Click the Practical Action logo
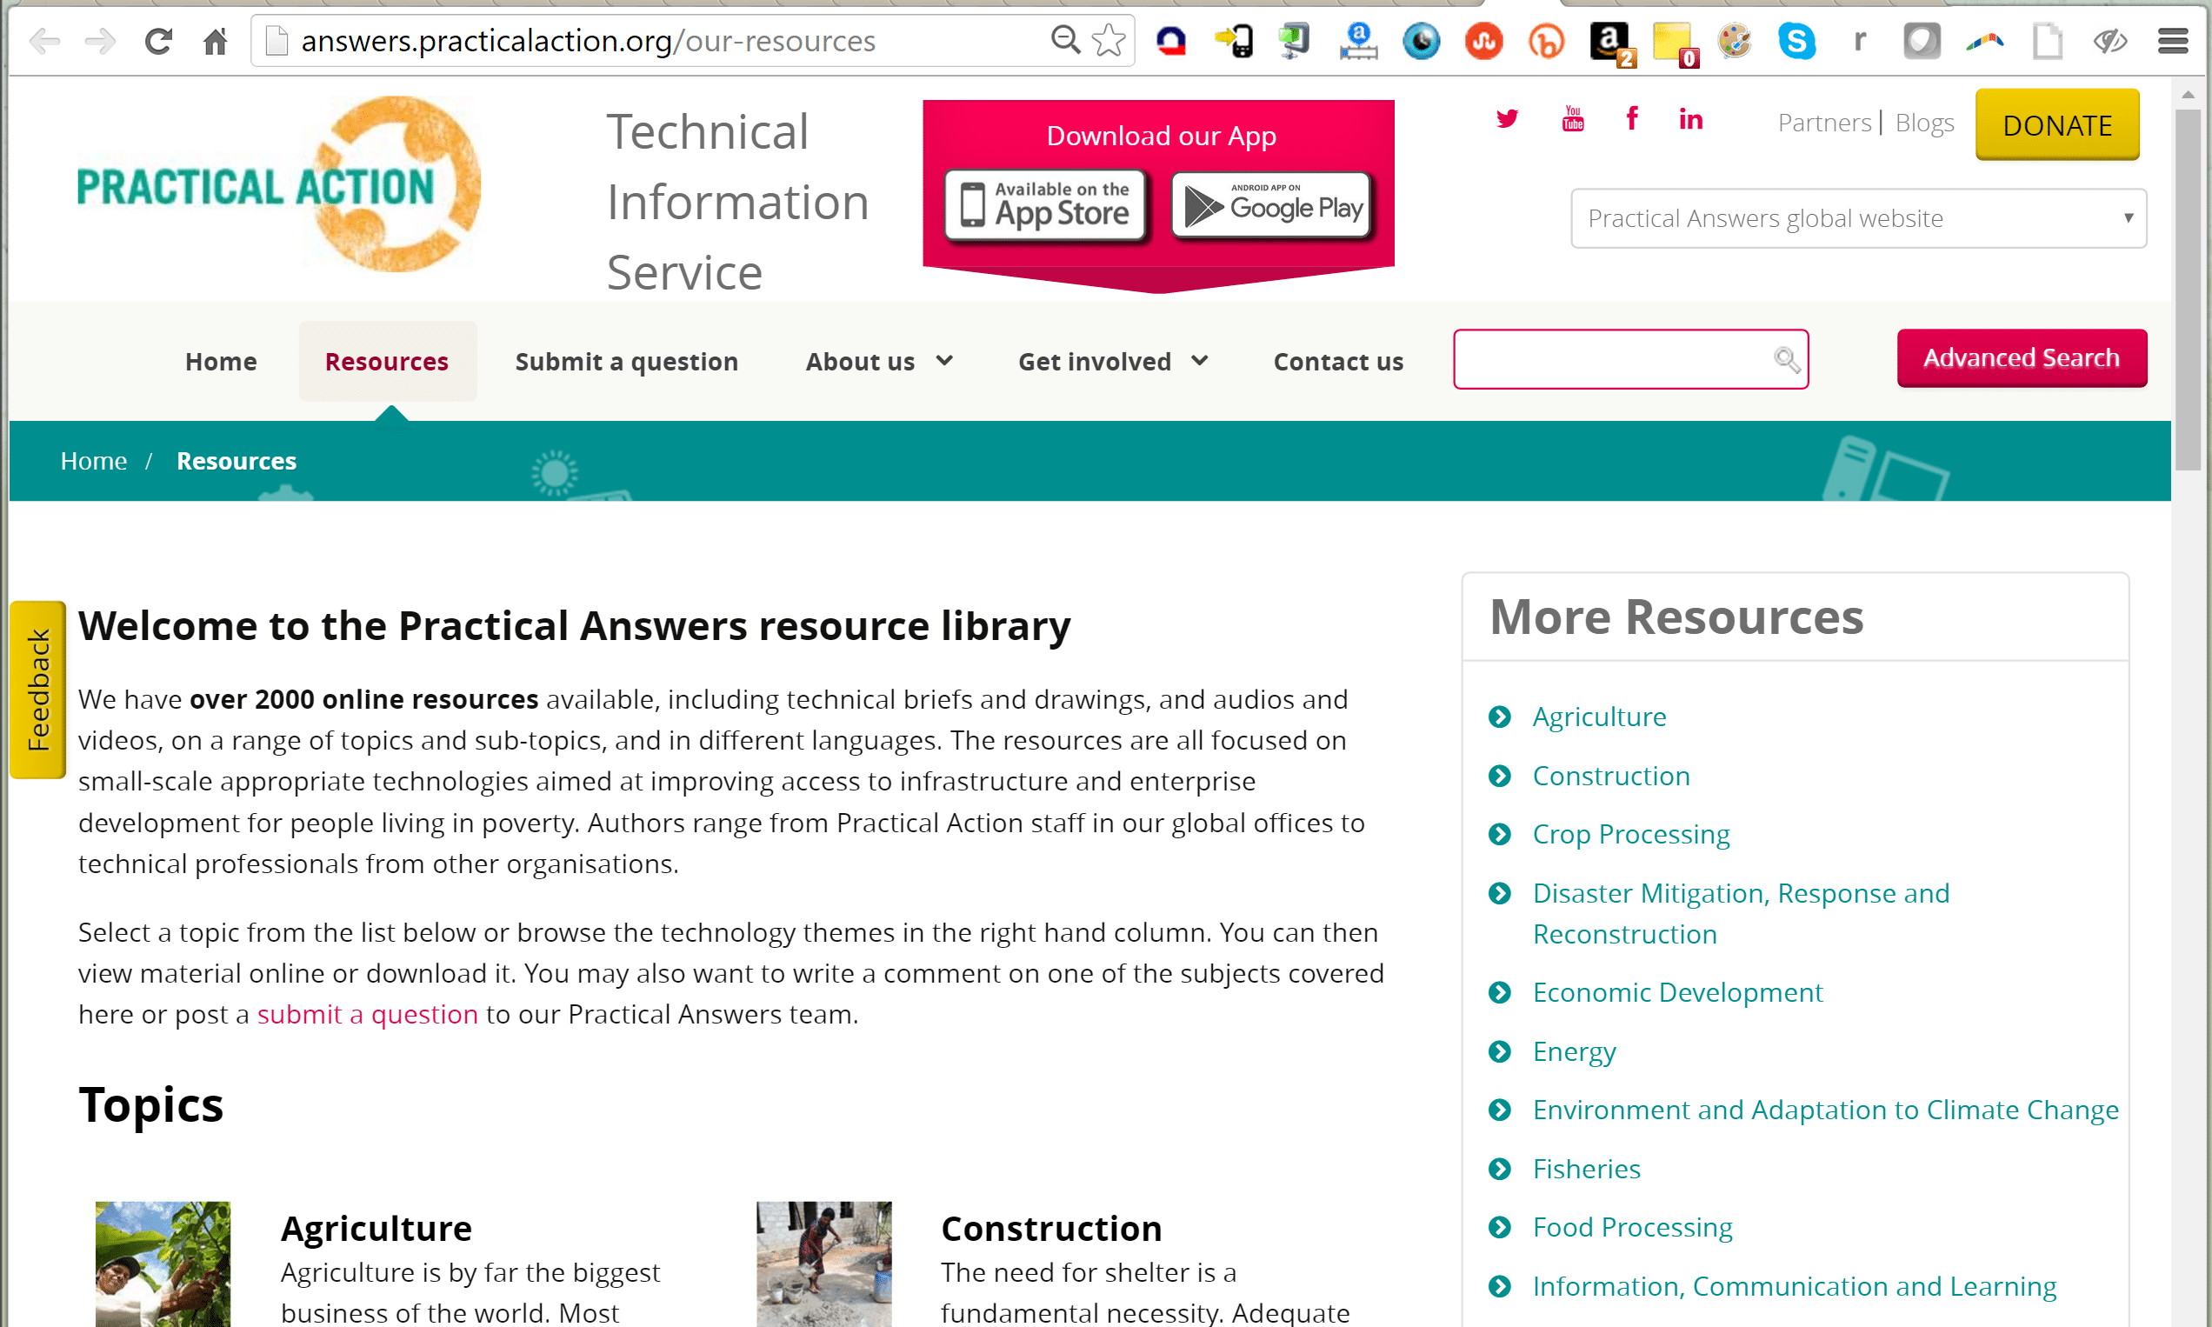2212x1327 pixels. click(279, 184)
